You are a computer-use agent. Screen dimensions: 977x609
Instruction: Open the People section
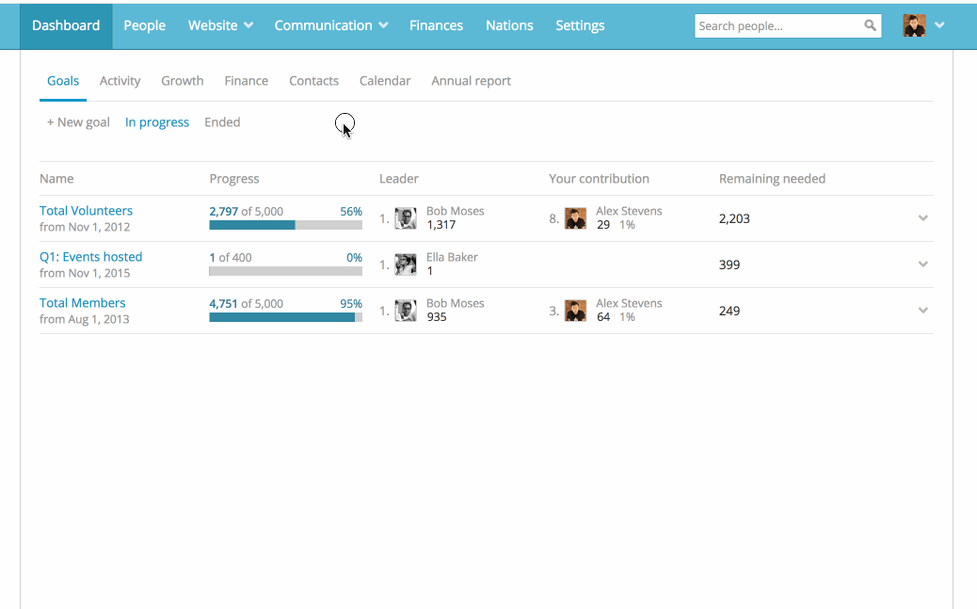pos(145,25)
